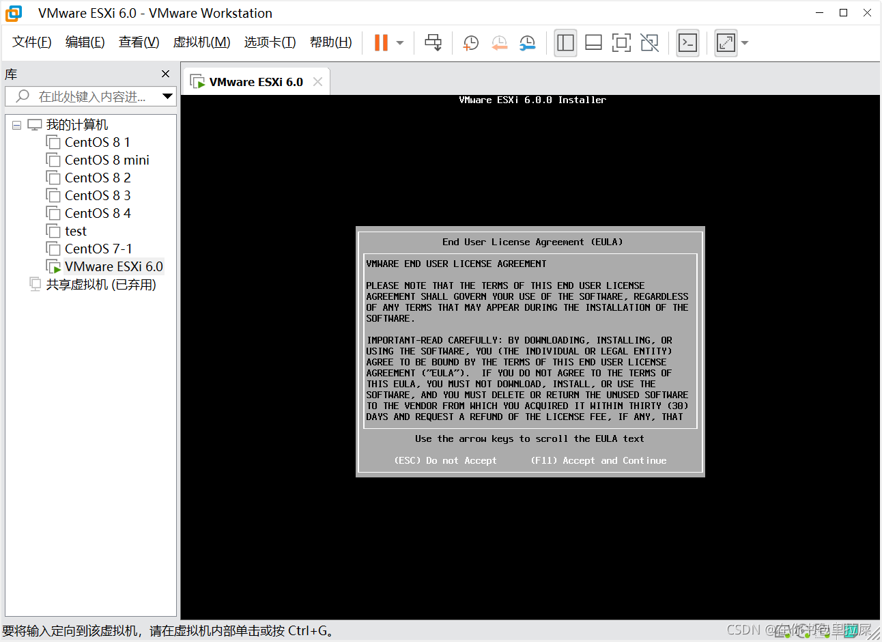Select the CentOS 8 mini virtual machine
Screen dimensions: 882x642
click(106, 160)
